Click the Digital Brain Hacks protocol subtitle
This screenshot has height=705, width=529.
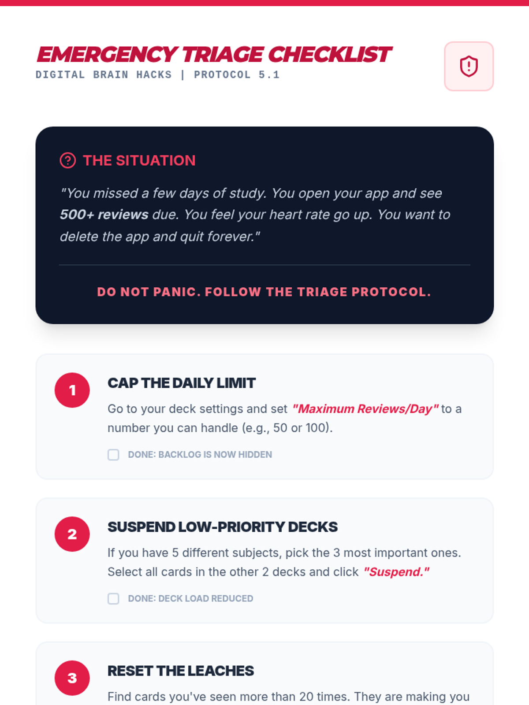tap(157, 75)
